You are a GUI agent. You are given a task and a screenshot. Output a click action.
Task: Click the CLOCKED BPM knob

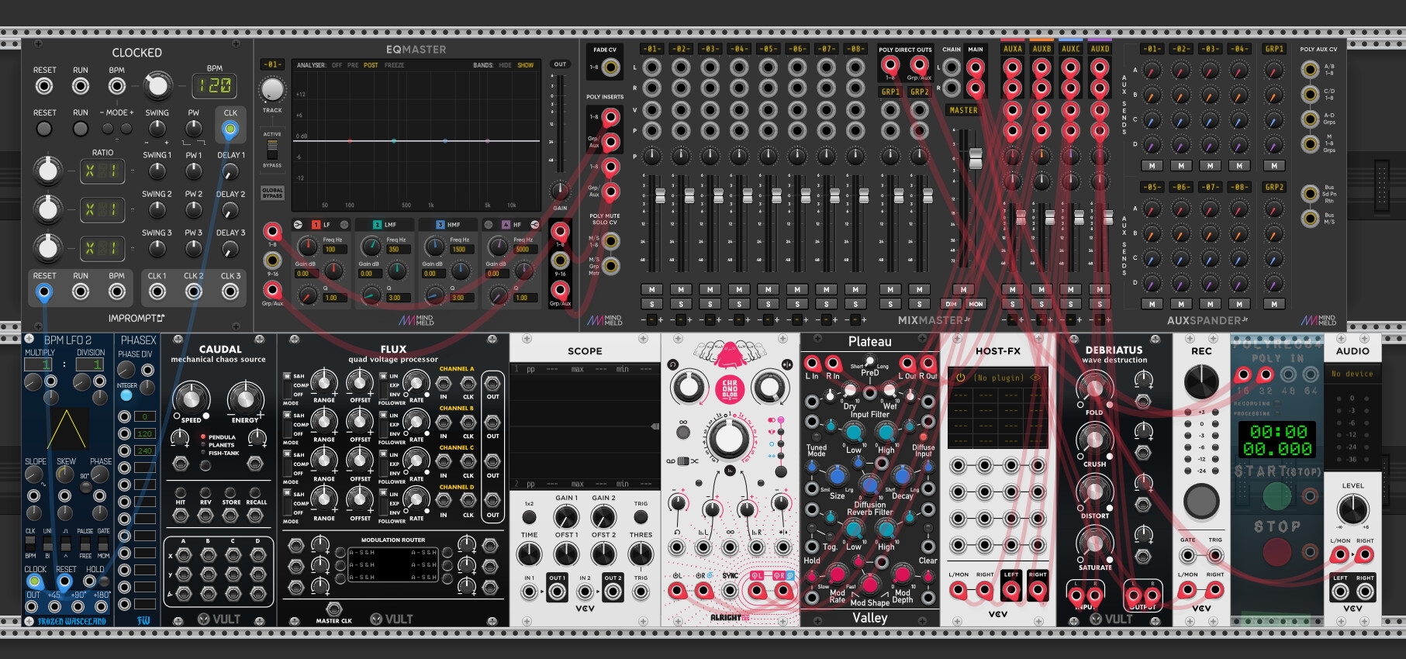(157, 86)
